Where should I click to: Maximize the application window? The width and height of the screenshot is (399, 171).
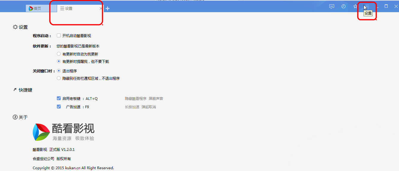386,6
